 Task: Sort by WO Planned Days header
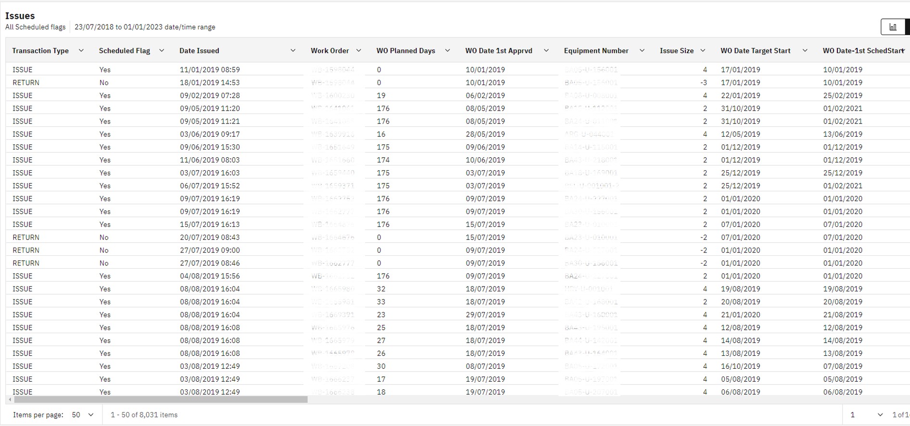405,50
